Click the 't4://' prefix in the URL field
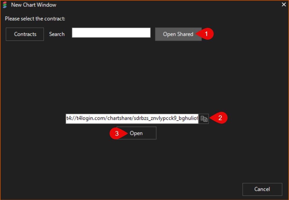Viewport: 289px width, 200px height. pos(69,119)
